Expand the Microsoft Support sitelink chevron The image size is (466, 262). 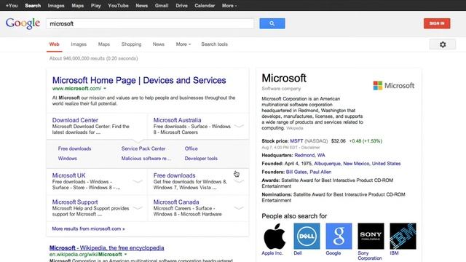point(138,208)
